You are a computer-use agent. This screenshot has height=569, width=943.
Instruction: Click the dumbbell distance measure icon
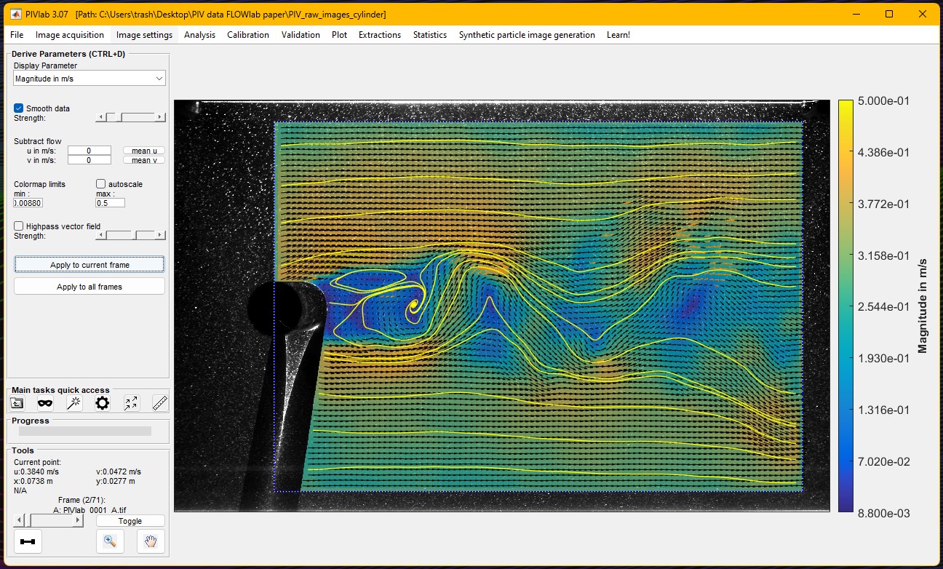coord(28,541)
